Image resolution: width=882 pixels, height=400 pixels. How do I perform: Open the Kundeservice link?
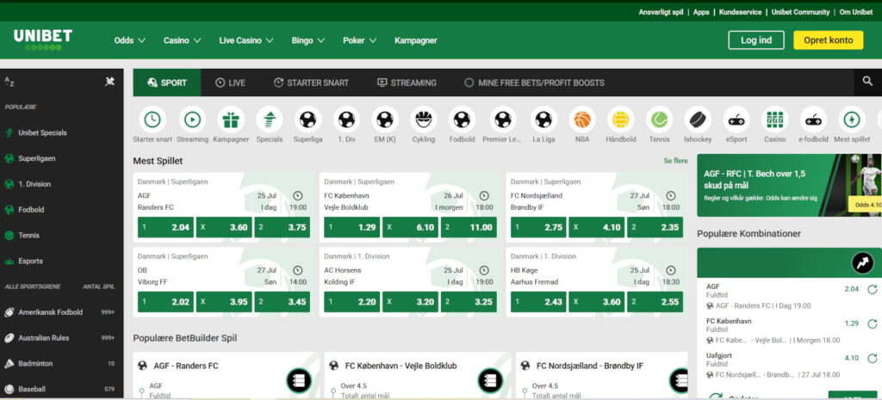coord(740,12)
